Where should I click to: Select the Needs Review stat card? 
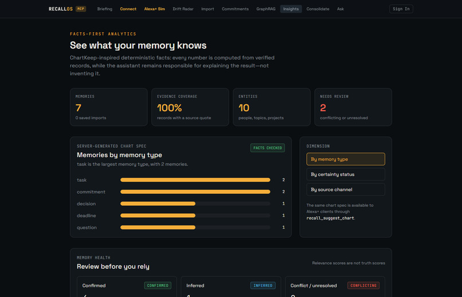click(353, 107)
